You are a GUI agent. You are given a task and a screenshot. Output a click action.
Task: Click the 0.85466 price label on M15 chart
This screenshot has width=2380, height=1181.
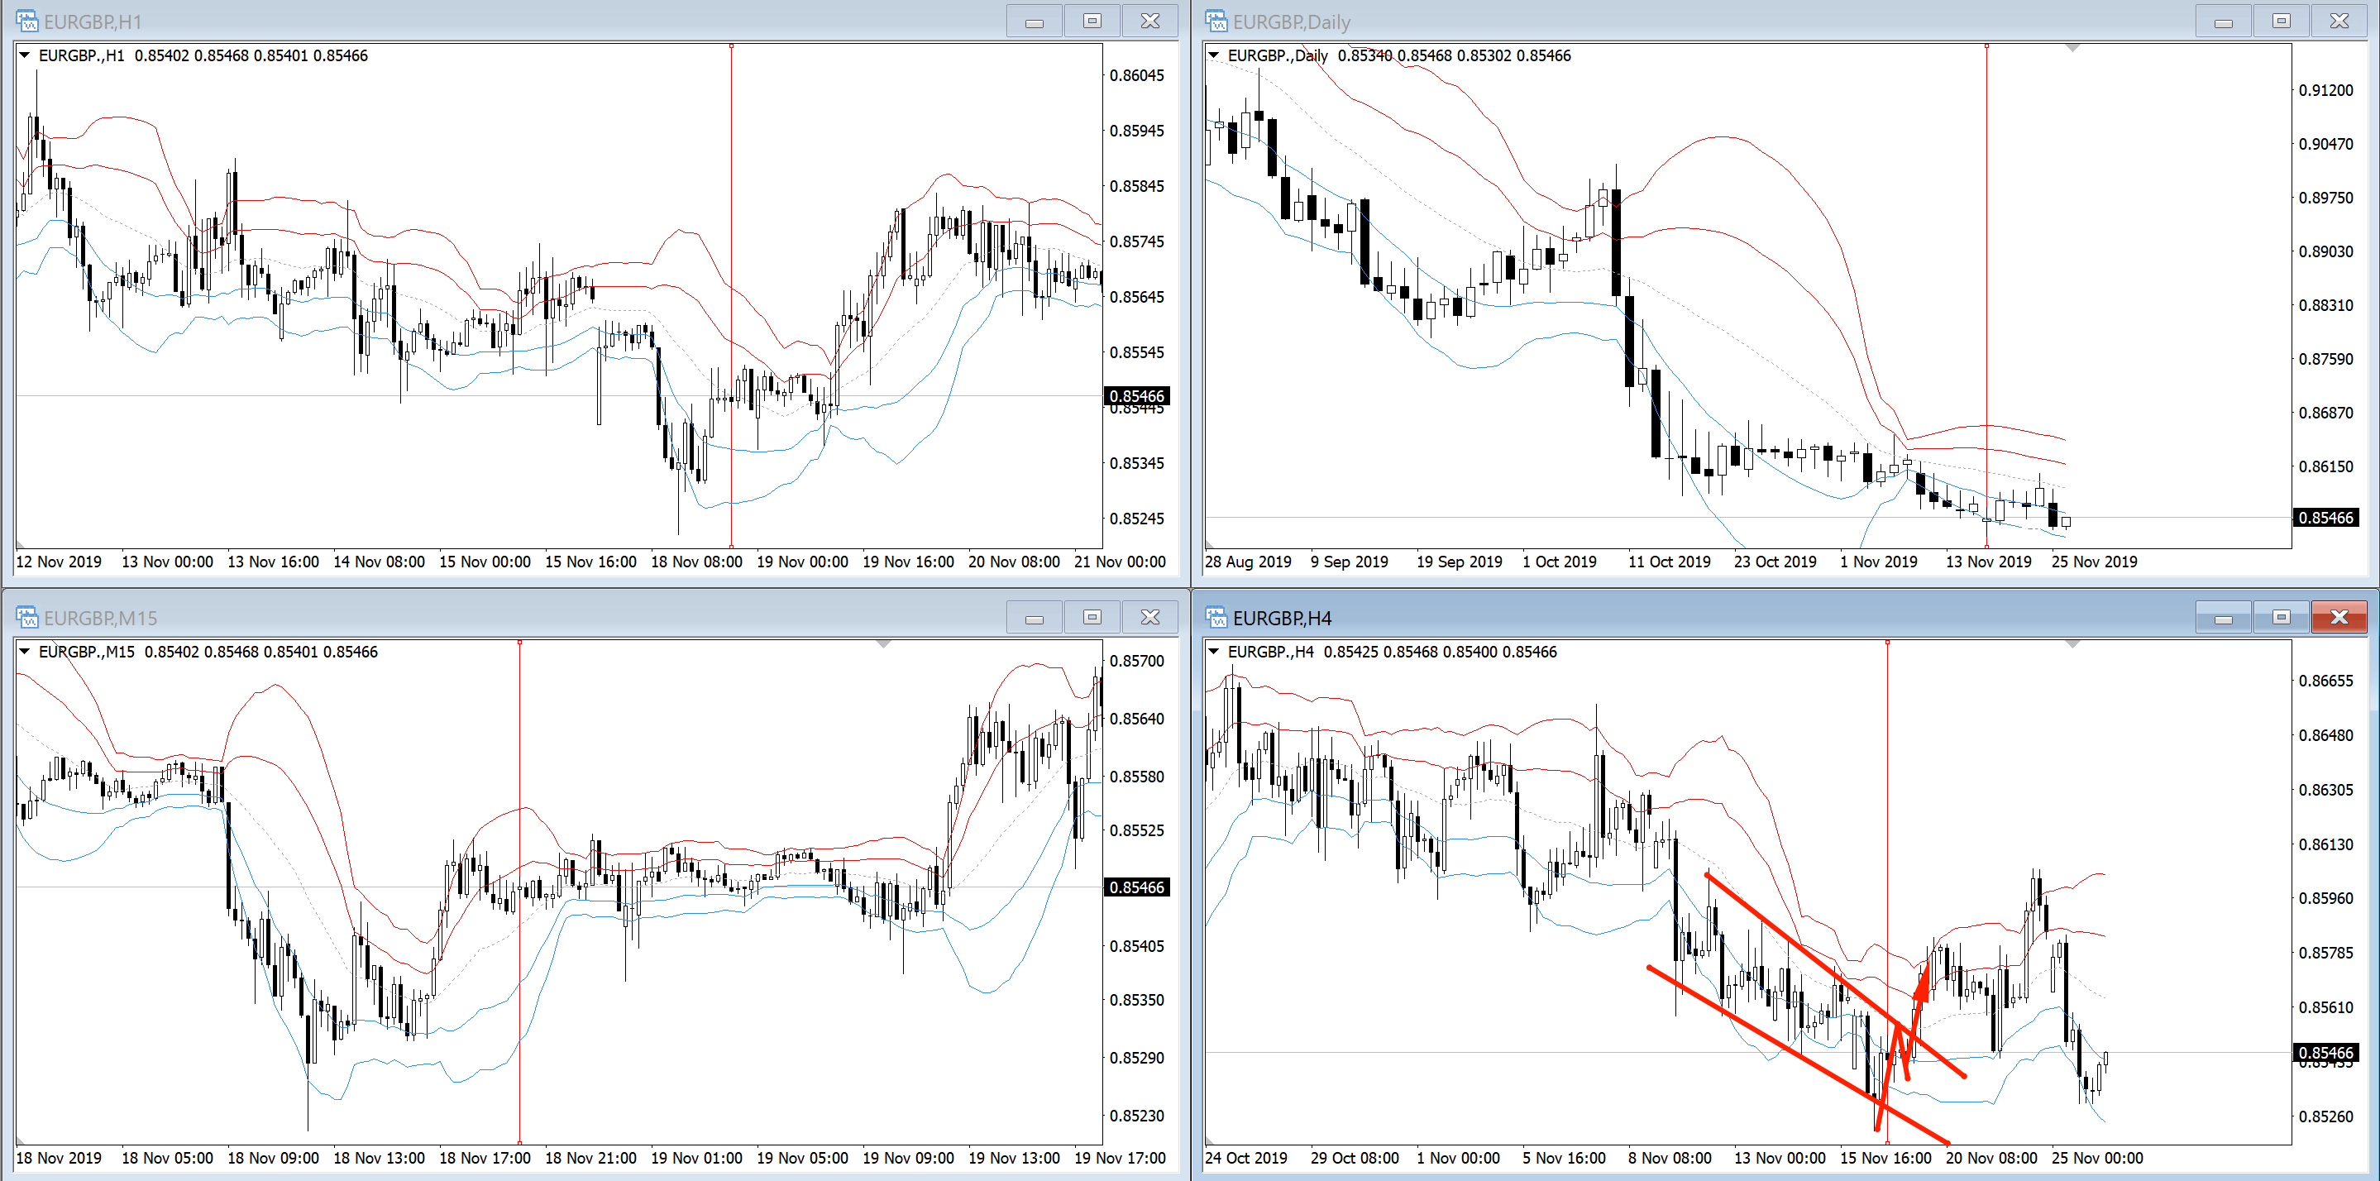1136,887
